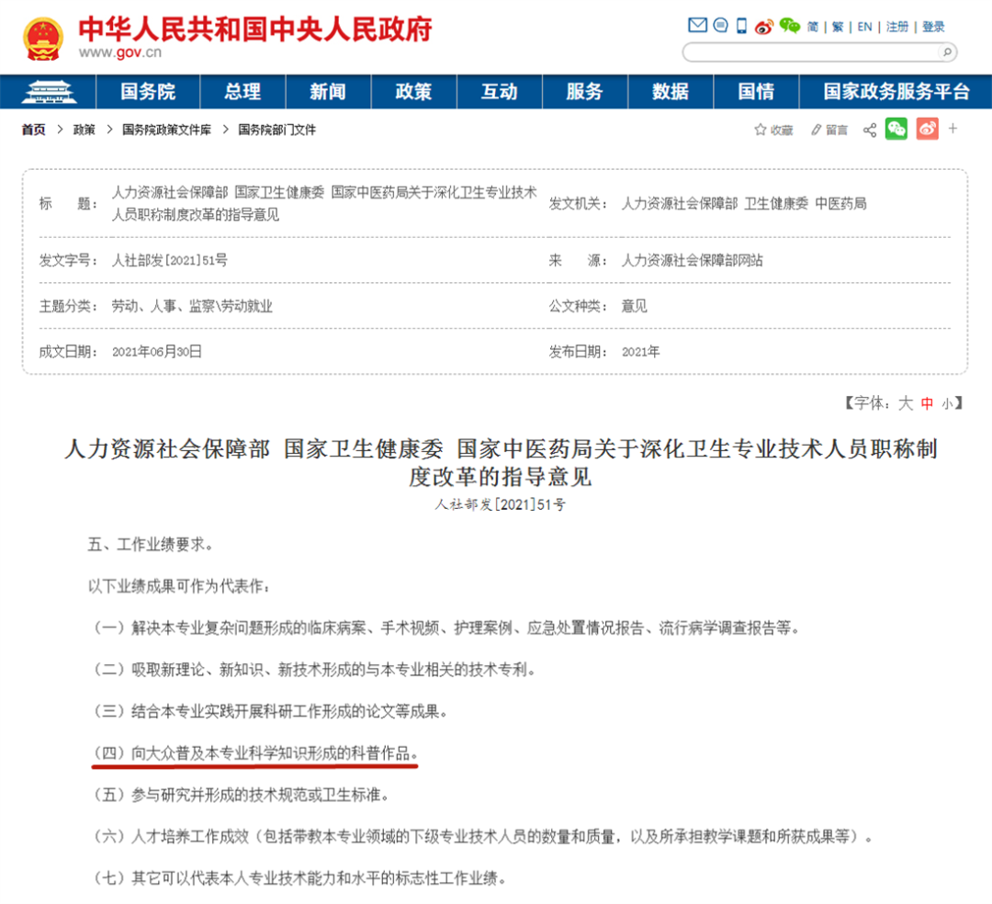Screen dimensions: 992x904
Task: Expand more share options plus icon
Action: (953, 130)
